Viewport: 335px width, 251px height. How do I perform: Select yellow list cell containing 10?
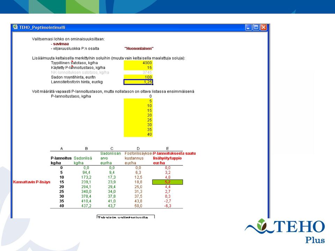click(x=138, y=106)
